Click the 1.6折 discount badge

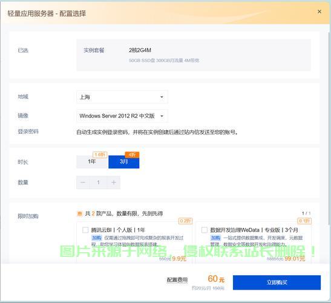click(100, 155)
